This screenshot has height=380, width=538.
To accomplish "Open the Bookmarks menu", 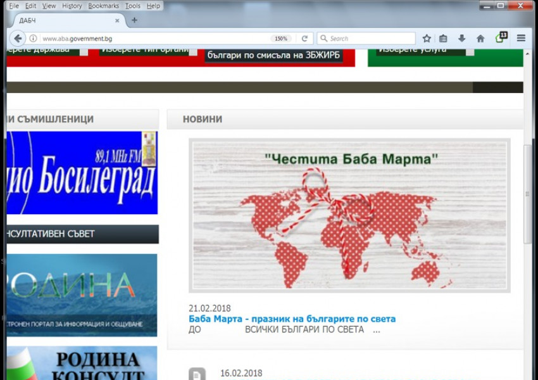I will pyautogui.click(x=103, y=6).
